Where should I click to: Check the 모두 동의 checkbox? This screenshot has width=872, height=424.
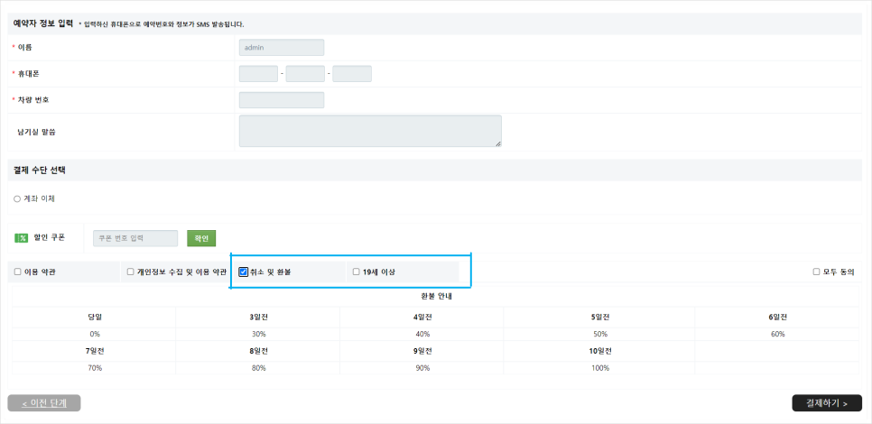click(816, 272)
